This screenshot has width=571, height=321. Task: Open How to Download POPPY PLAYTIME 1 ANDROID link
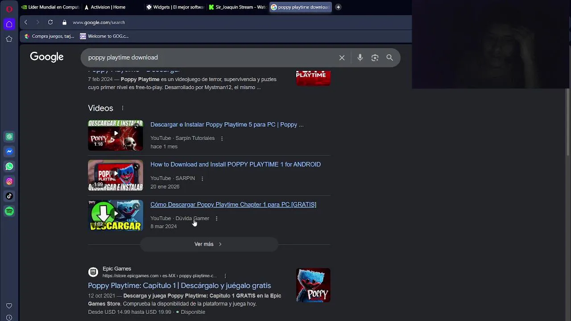pos(236,165)
